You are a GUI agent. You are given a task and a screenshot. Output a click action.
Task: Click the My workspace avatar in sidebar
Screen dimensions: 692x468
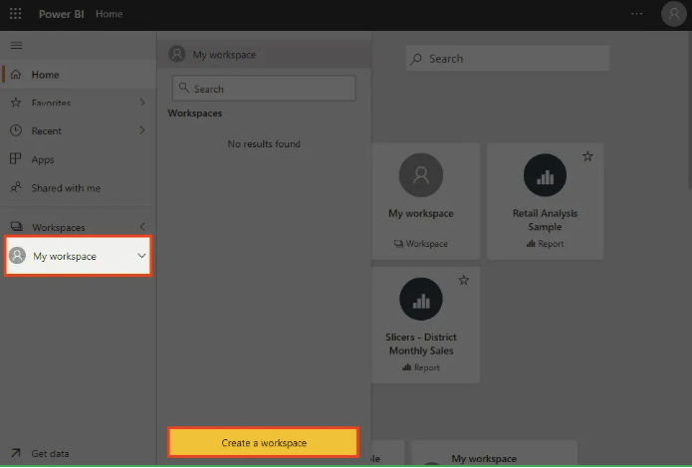(17, 256)
